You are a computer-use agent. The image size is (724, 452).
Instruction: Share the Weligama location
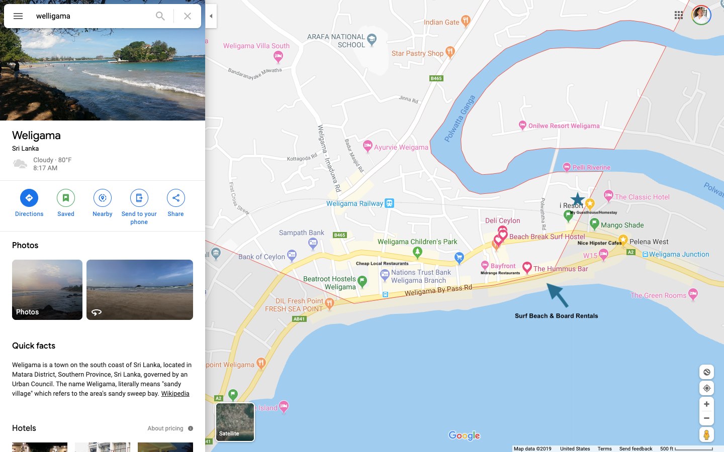click(x=176, y=198)
